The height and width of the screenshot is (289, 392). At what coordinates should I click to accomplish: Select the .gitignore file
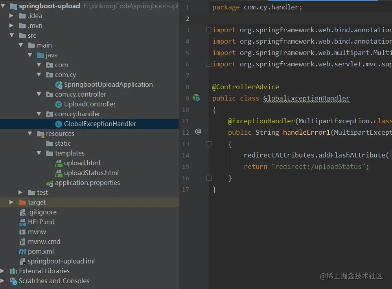pos(42,212)
